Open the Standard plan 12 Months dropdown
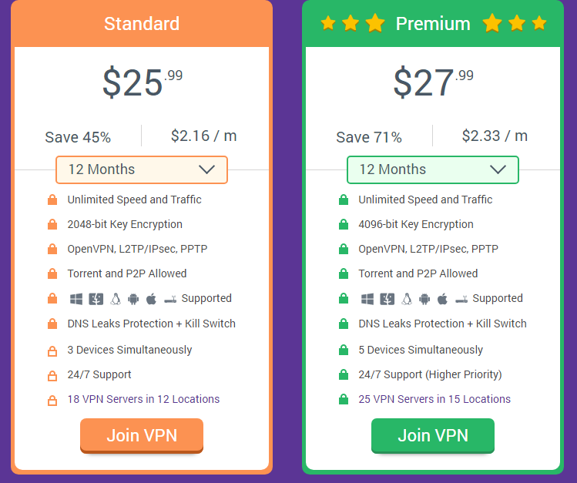 tap(142, 169)
